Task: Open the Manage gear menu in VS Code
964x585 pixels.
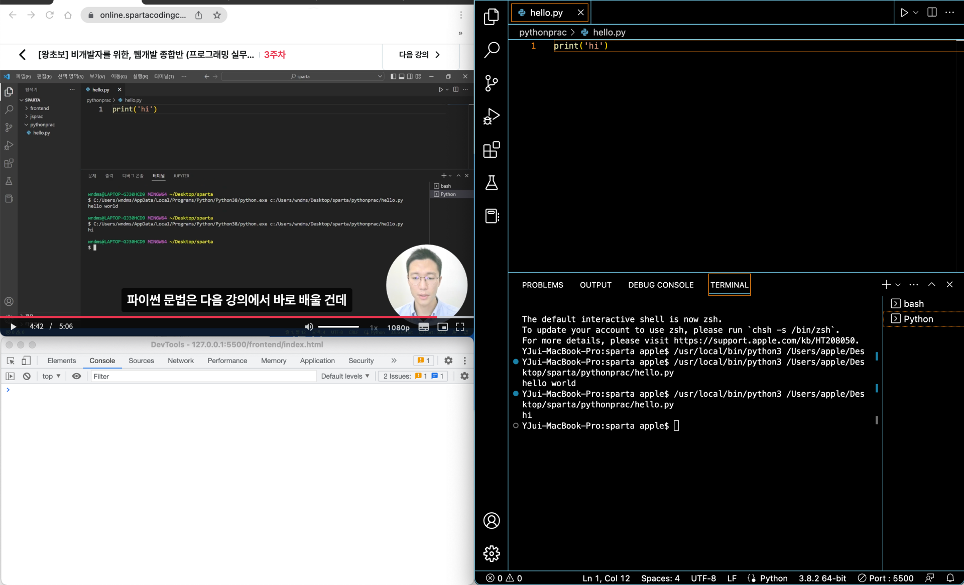Action: click(x=492, y=553)
